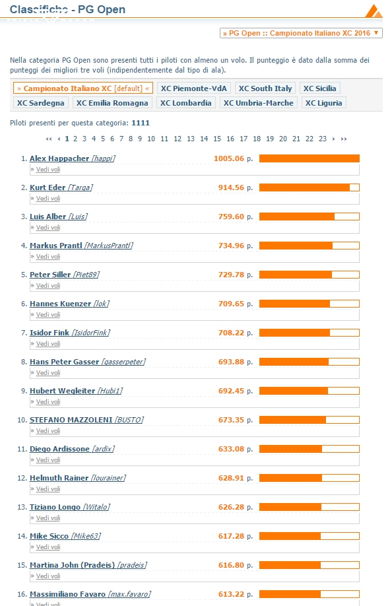Open the XC Lombardia tab
The width and height of the screenshot is (392, 606).
point(185,103)
